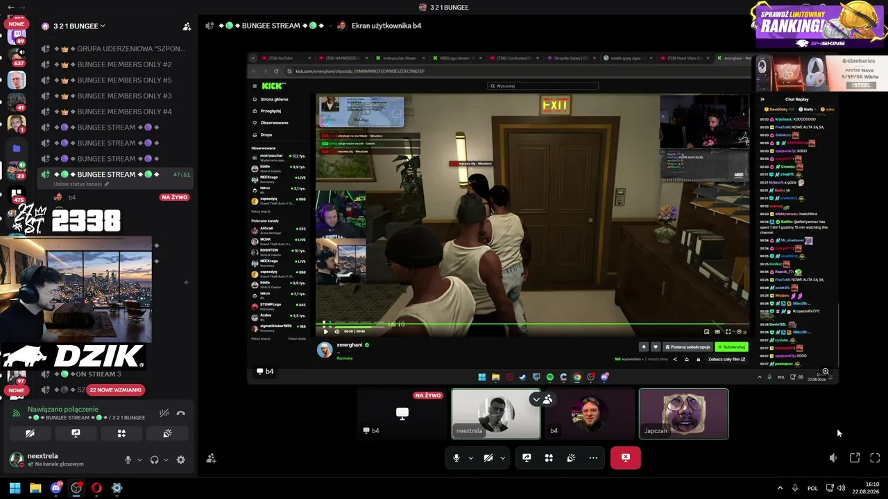This screenshot has width=888, height=499.
Task: Invite friends to the call under the stream
Action: coord(211,458)
